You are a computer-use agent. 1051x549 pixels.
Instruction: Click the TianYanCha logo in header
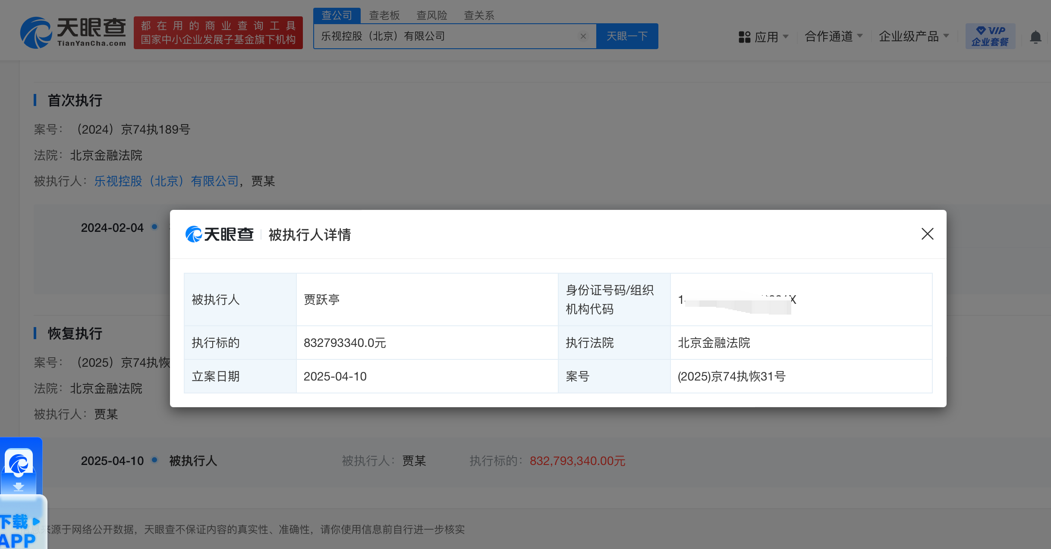(x=73, y=32)
